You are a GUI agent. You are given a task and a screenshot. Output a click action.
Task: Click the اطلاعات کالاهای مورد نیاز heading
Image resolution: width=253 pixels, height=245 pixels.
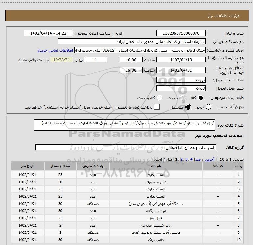click(219, 136)
